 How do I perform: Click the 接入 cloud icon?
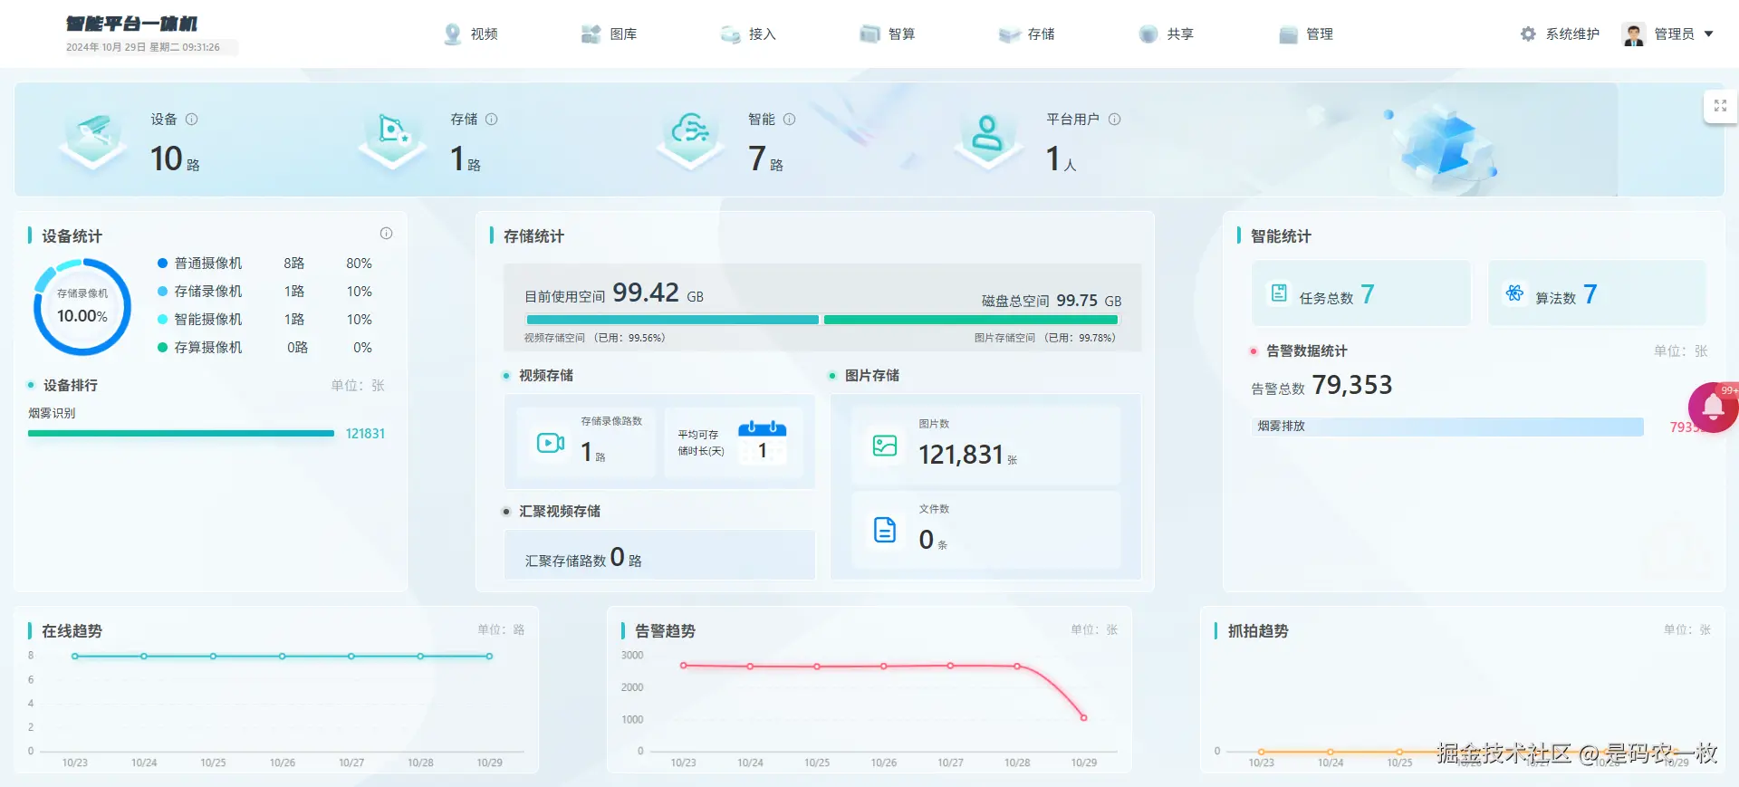731,34
